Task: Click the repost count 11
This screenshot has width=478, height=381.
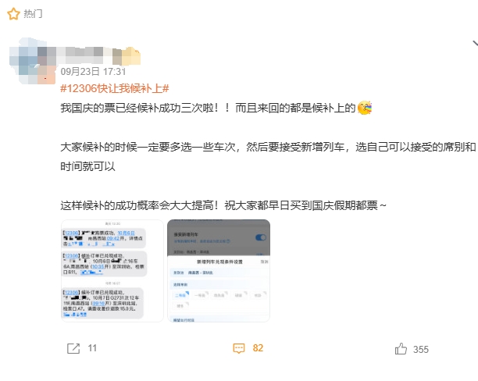Action: coord(92,348)
